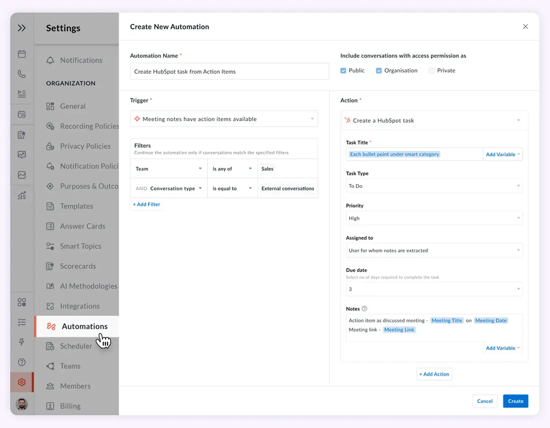Screen dimensions: 550x428
Task: Click the Cancel button
Action: coord(485,401)
